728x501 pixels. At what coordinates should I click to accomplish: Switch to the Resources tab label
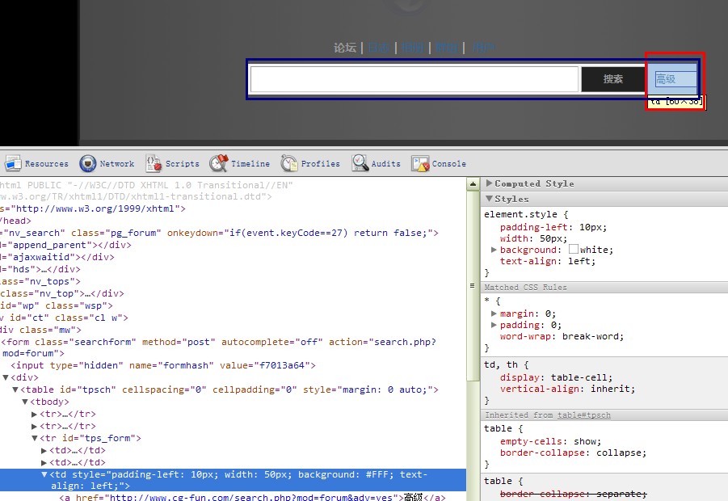46,163
